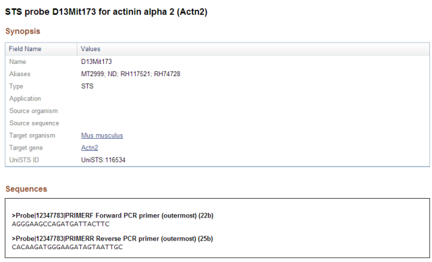Select the D13Mit173 name value
Screen dimensions: 432x262
(97, 61)
